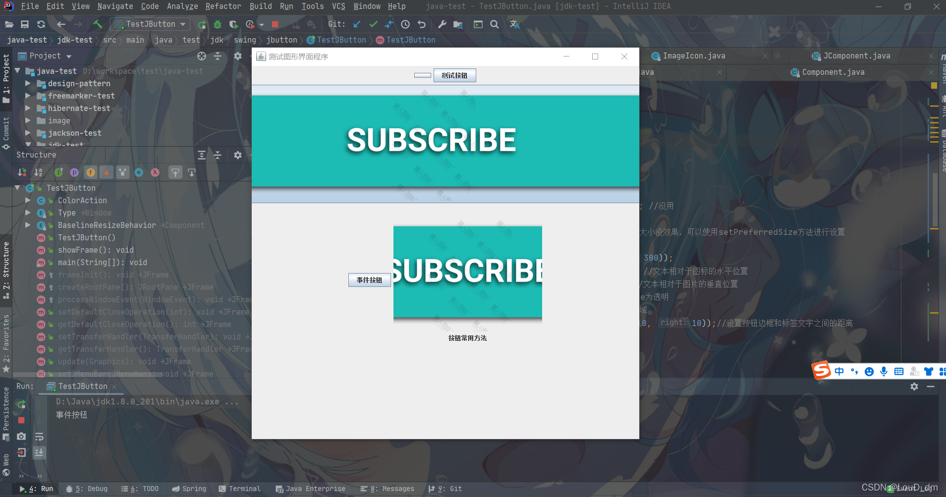Image resolution: width=946 pixels, height=497 pixels.
Task: Rerun TestJButton from the main toolbar
Action: click(x=202, y=24)
